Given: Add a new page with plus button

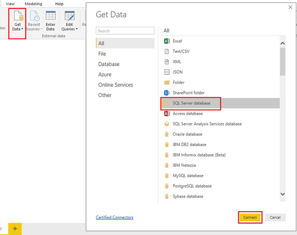Looking at the screenshot, I should (15, 229).
